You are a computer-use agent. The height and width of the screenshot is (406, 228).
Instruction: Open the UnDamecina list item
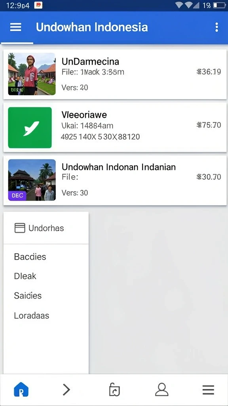[116, 74]
